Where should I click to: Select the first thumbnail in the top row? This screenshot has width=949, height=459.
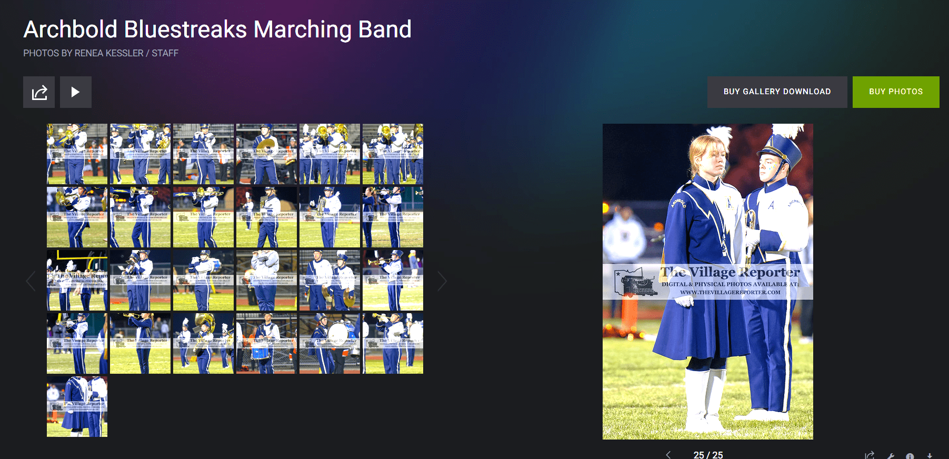click(77, 154)
